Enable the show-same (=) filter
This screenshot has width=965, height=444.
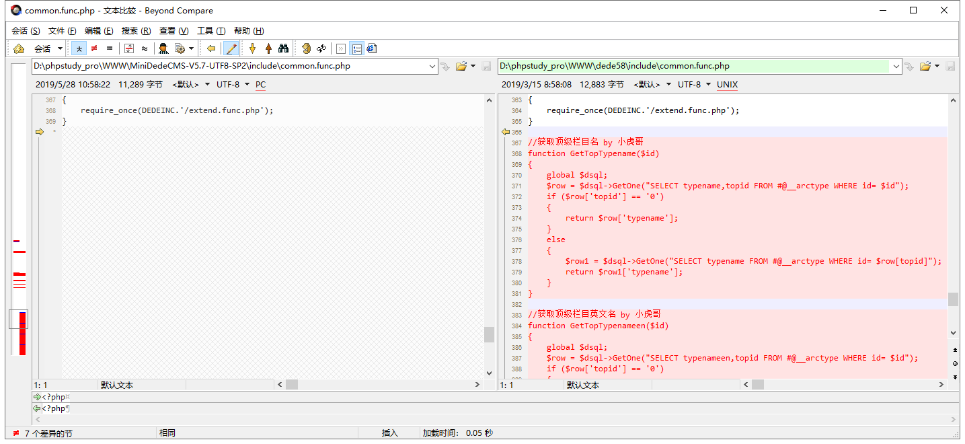point(110,48)
